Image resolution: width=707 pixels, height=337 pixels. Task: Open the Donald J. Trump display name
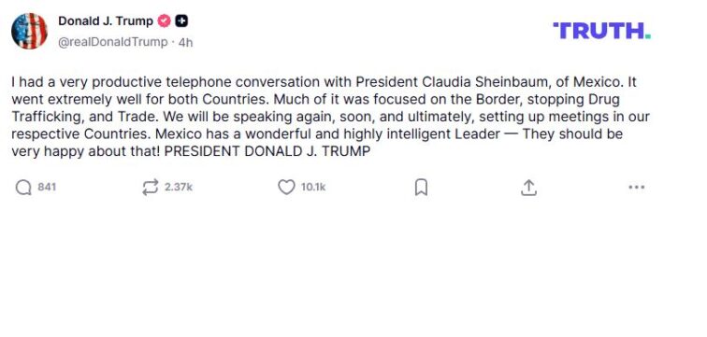click(x=106, y=21)
